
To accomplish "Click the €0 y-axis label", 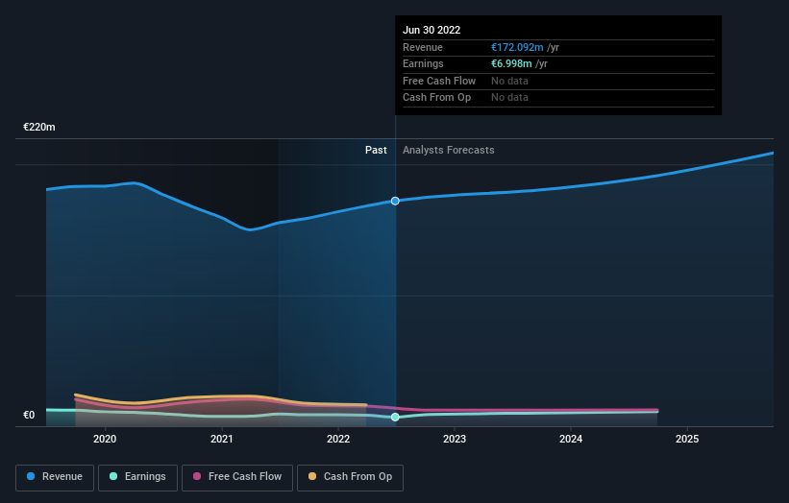I will (x=29, y=415).
